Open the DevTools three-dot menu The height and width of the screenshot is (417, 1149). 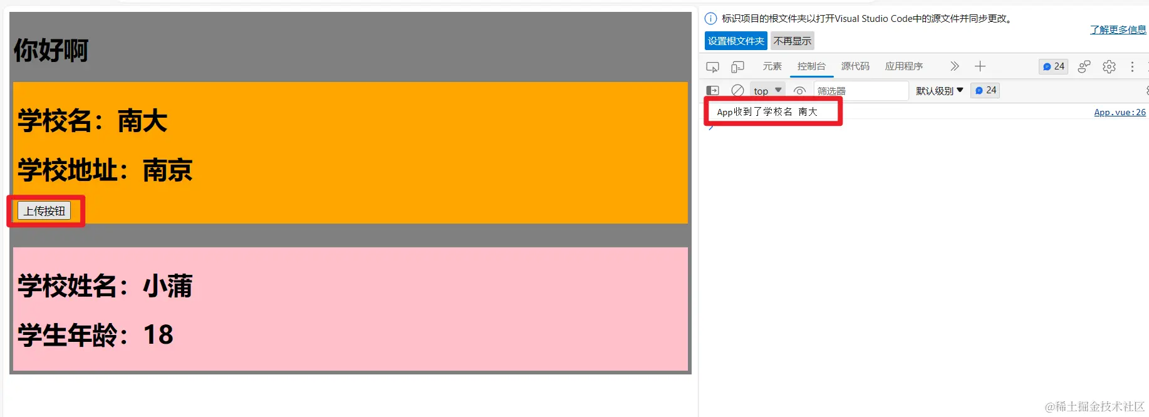click(1132, 66)
